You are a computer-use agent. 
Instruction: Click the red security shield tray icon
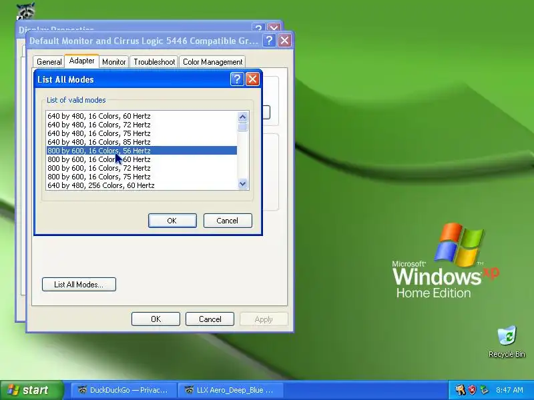pyautogui.click(x=473, y=389)
